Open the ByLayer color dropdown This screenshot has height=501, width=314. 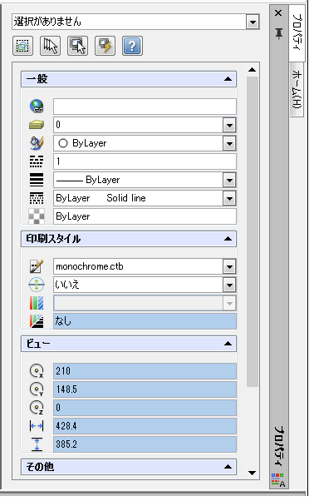pyautogui.click(x=229, y=143)
